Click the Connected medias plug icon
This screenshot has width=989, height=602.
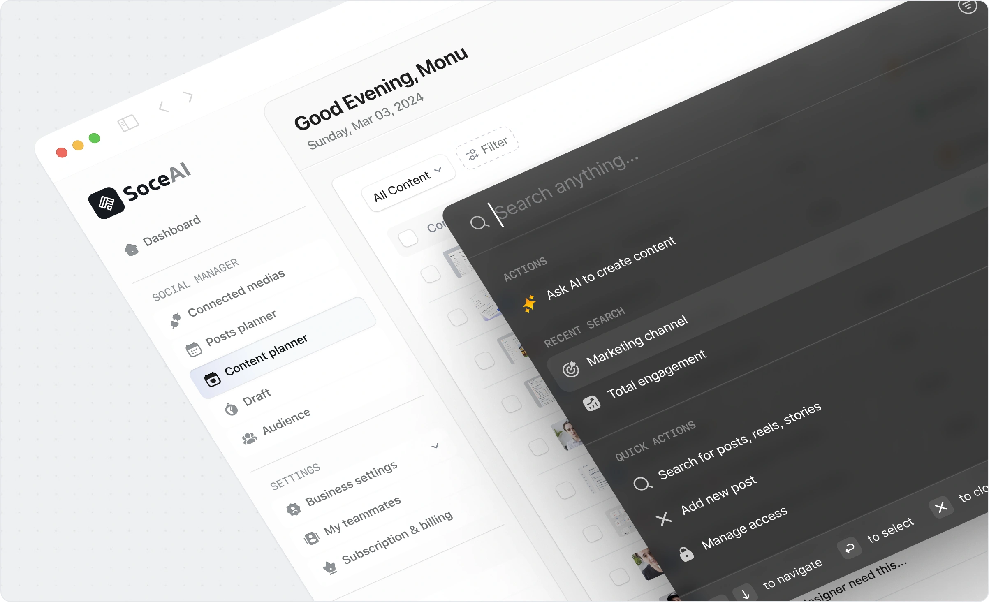176,320
